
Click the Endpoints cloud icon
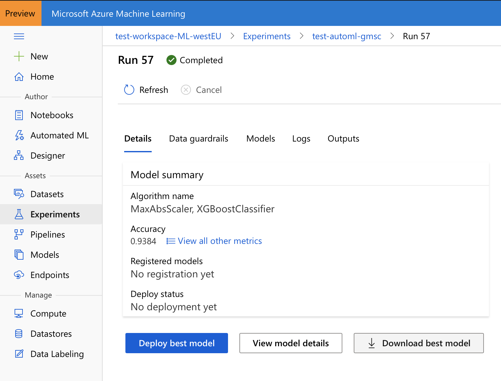[19, 275]
